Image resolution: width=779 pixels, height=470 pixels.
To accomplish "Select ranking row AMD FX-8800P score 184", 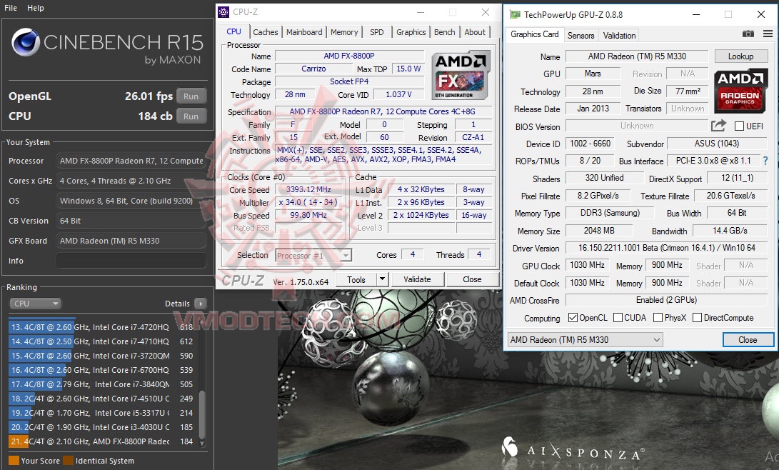I will pos(101,441).
